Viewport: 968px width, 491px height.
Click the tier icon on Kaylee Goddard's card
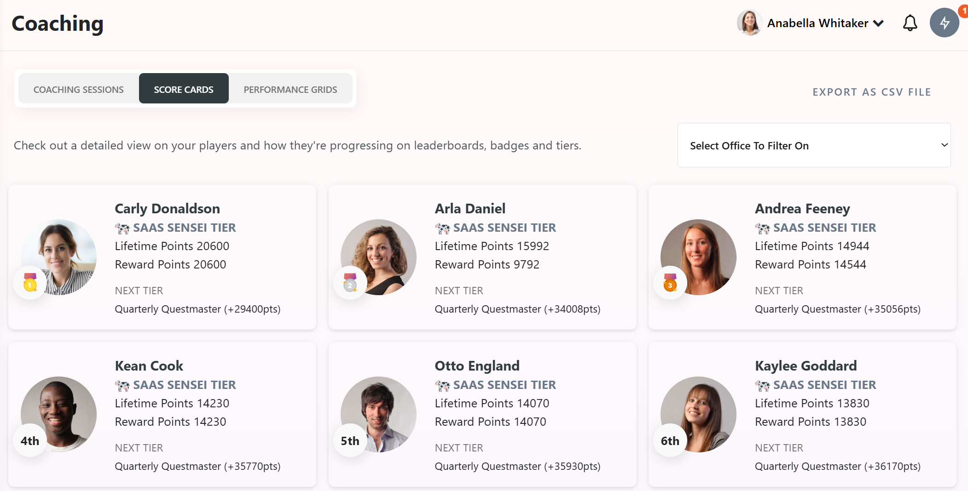(762, 385)
